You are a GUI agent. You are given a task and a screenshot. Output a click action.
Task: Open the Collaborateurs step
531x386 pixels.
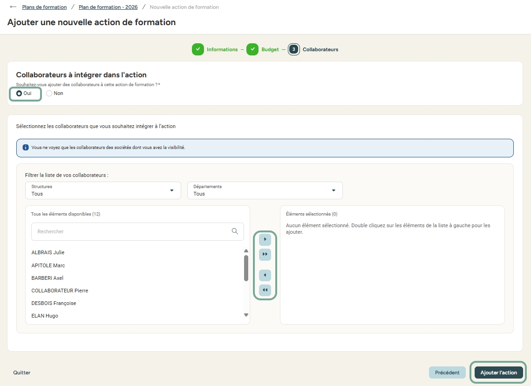(x=320, y=49)
